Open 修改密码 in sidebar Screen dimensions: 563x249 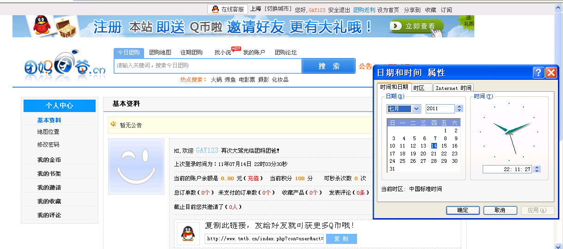(x=48, y=145)
